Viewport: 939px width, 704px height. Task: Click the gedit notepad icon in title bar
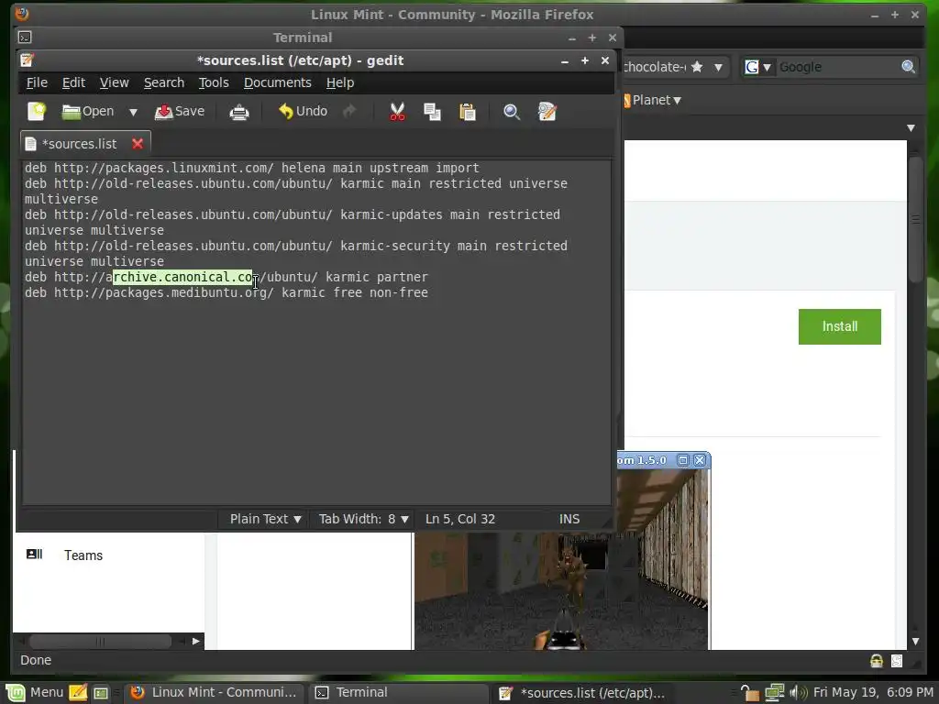coord(27,60)
